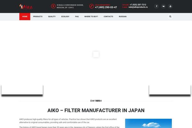Image resolution: width=192 pixels, height=128 pixels.
Task: Click hotline number +7 (925) 287-7212
Action: click(x=138, y=5)
